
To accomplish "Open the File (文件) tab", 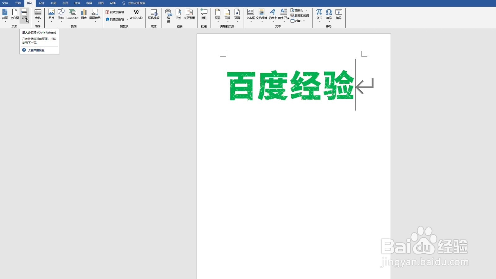I will (5, 3).
